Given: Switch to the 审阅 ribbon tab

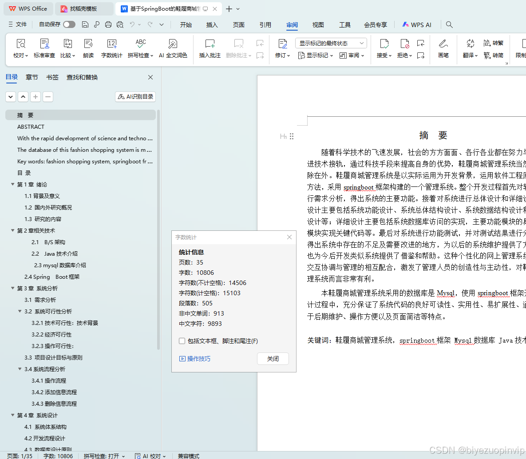Looking at the screenshot, I should (x=292, y=25).
